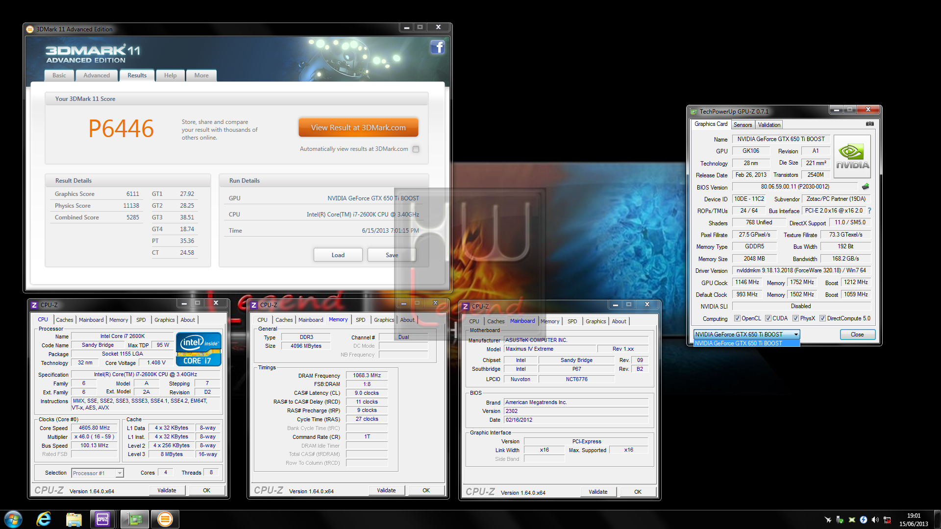
Task: Click the NVIDIA logo in GPU-Z
Action: tap(852, 156)
